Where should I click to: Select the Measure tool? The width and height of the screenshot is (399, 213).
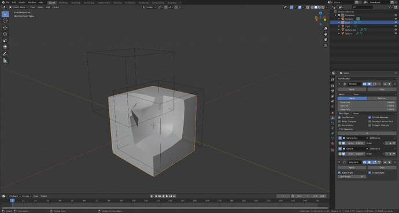[x=5, y=60]
